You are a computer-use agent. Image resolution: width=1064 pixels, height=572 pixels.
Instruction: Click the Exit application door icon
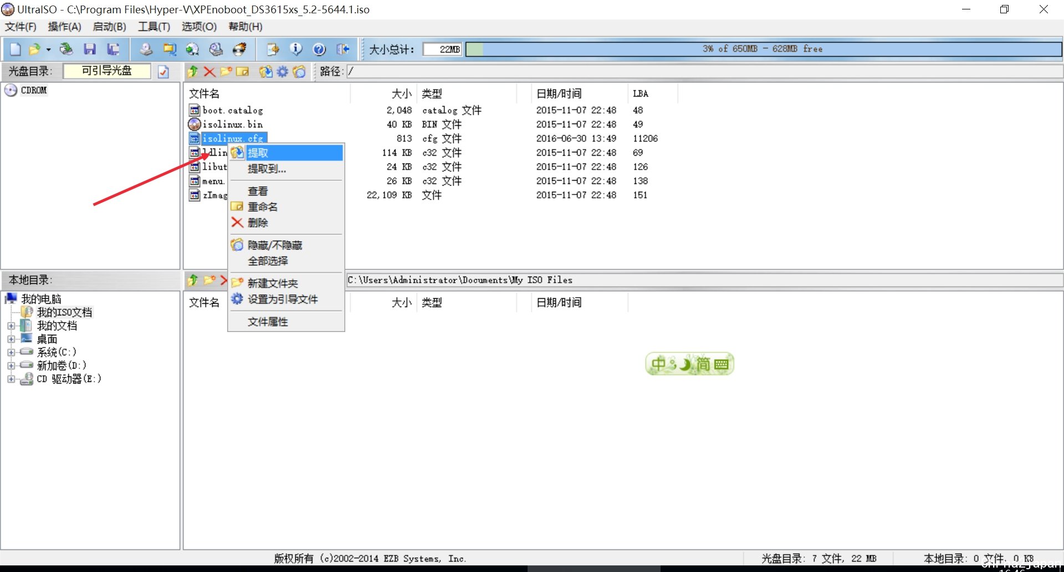point(343,49)
